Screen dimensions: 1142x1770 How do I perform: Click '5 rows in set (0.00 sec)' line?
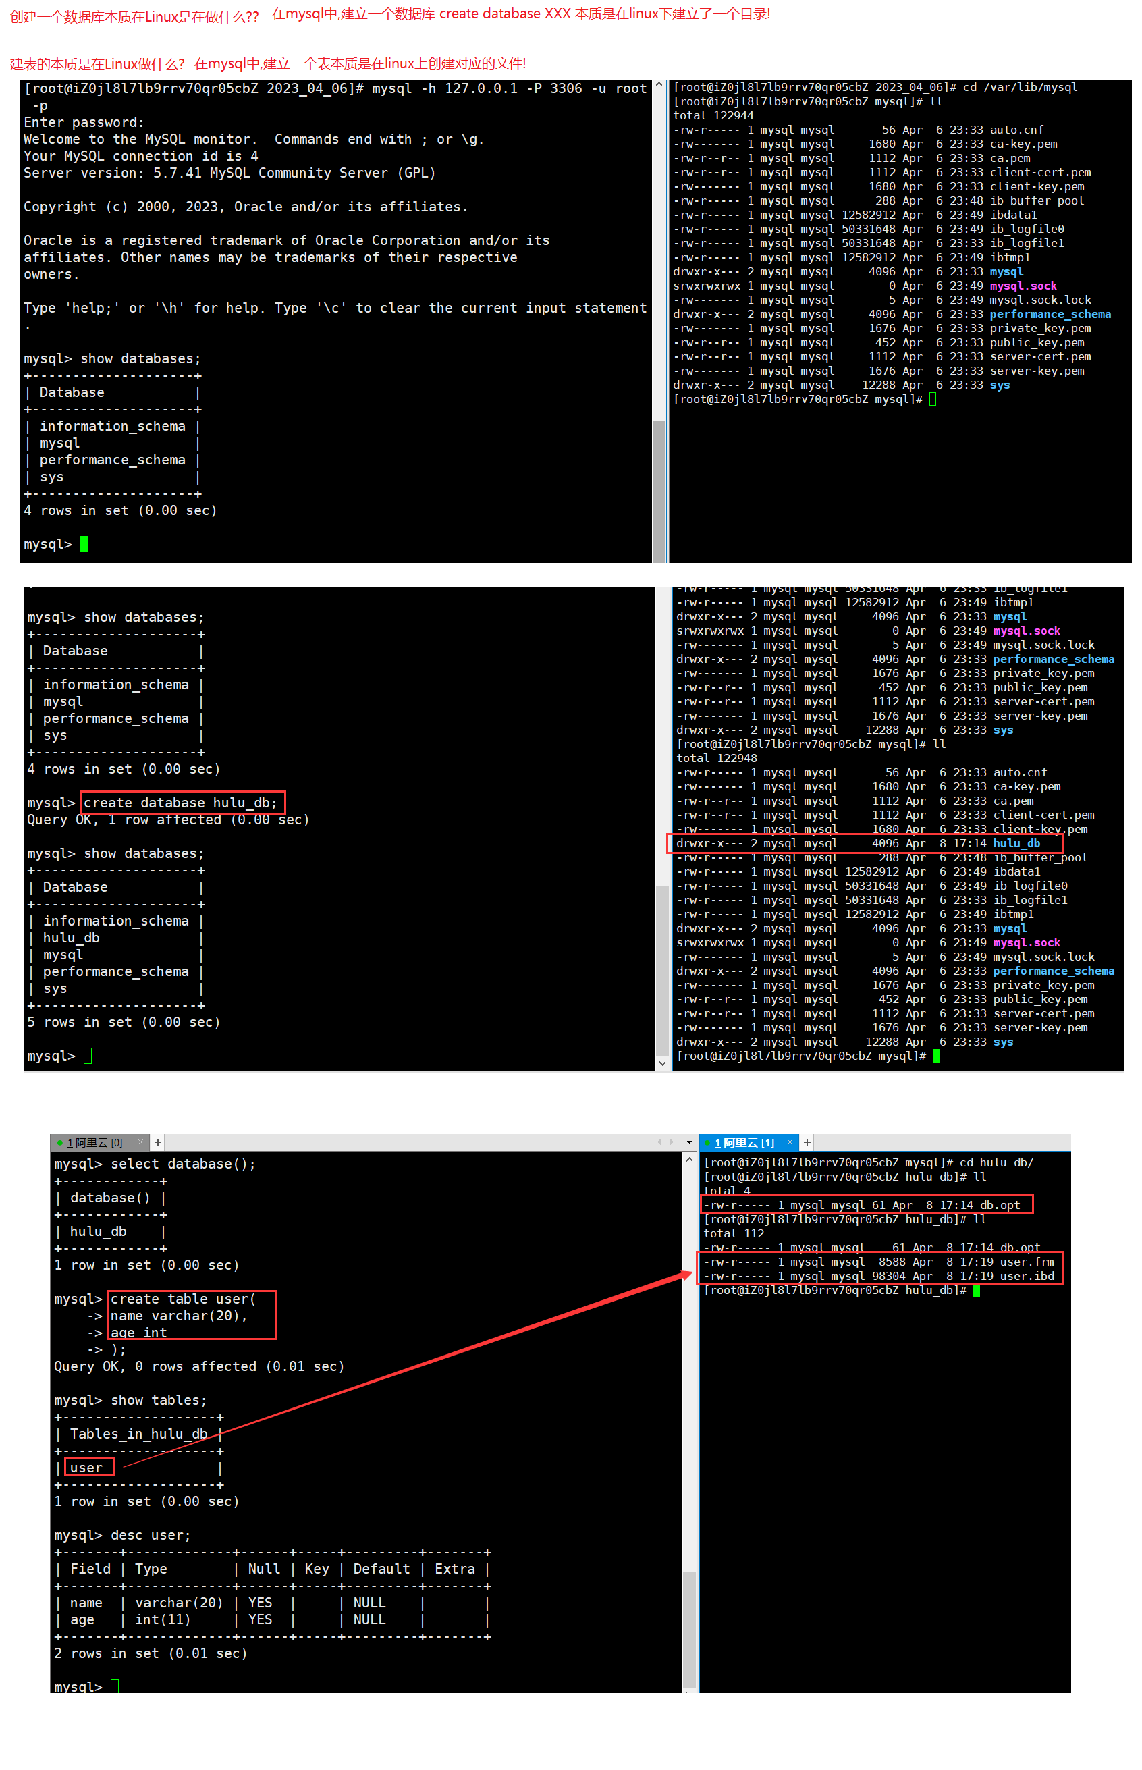pos(124,1023)
